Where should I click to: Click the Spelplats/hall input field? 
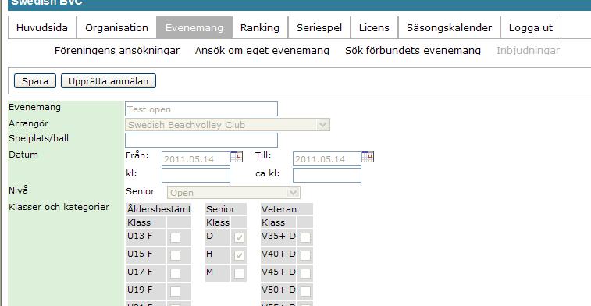coord(201,140)
